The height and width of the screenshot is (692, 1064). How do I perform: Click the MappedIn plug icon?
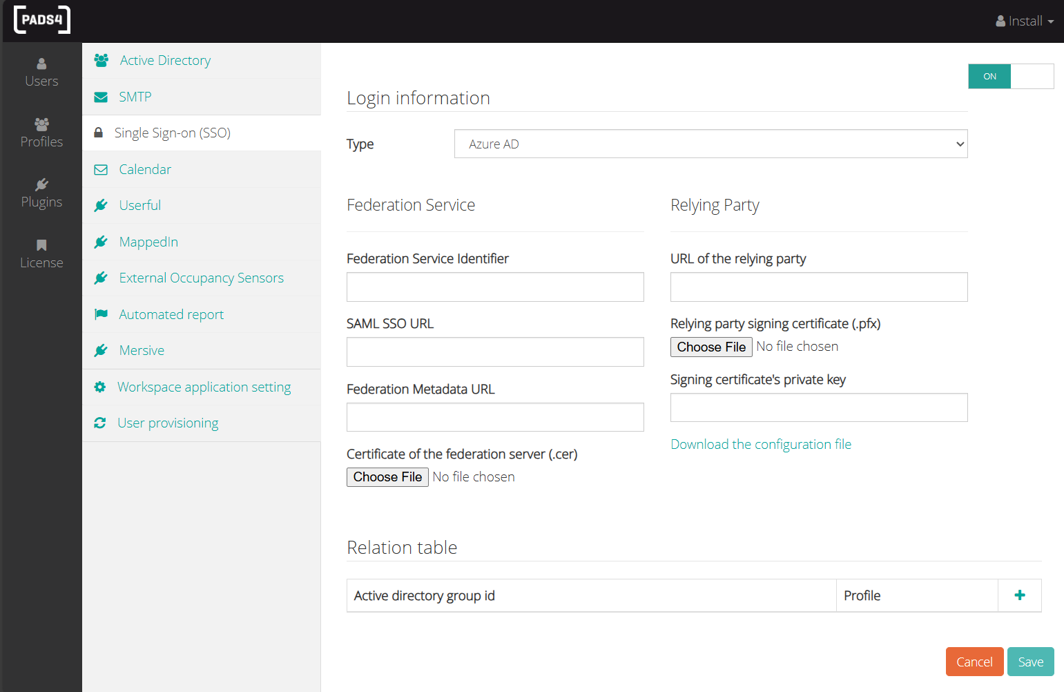pos(101,242)
